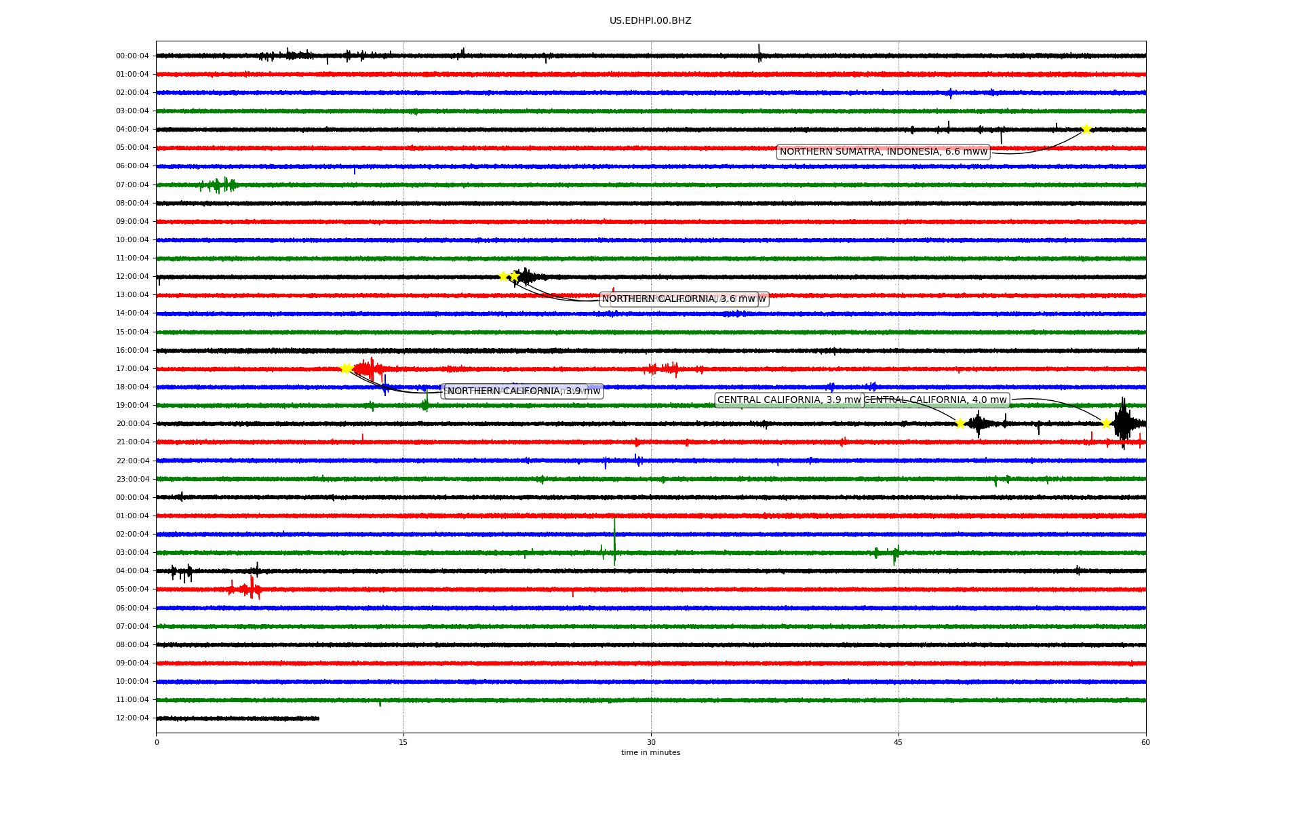Click the star marker on the 17:00:04 trace
Image resolution: width=1302 pixels, height=814 pixels.
(345, 368)
